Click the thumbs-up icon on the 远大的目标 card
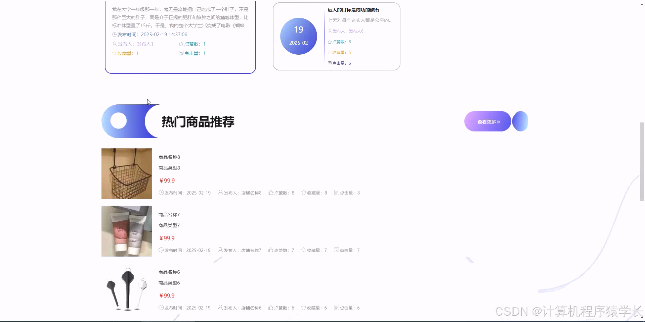The image size is (645, 322). coord(330,42)
